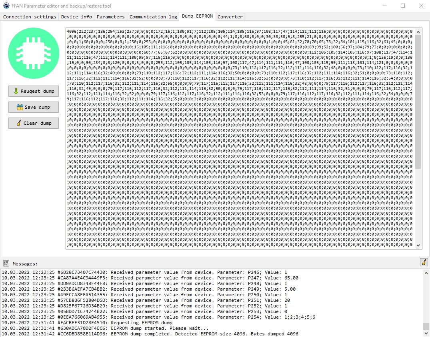Image resolution: width=430 pixels, height=337 pixels.
Task: Open the Connection settings tab
Action: 30,17
